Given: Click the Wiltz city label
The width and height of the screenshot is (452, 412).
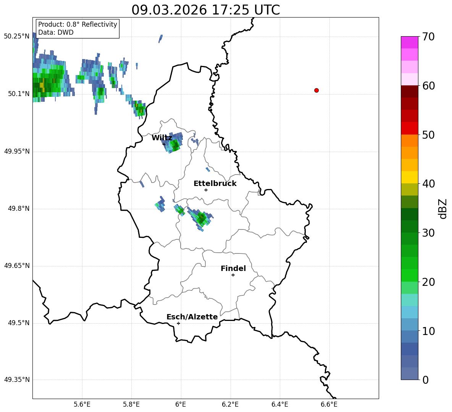Looking at the screenshot, I should coord(162,138).
